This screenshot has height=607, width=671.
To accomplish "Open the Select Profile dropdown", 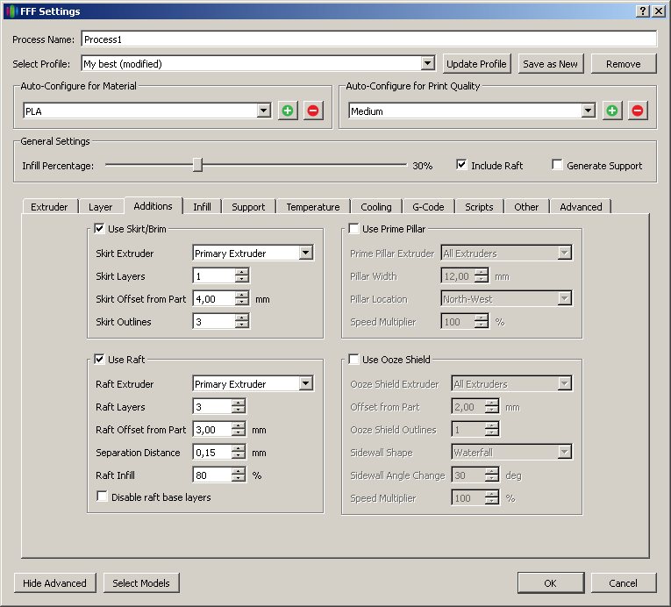I will pyautogui.click(x=428, y=64).
